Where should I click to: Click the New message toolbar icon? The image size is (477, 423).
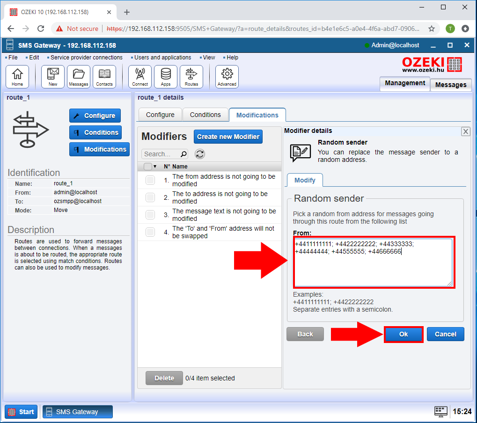point(53,77)
